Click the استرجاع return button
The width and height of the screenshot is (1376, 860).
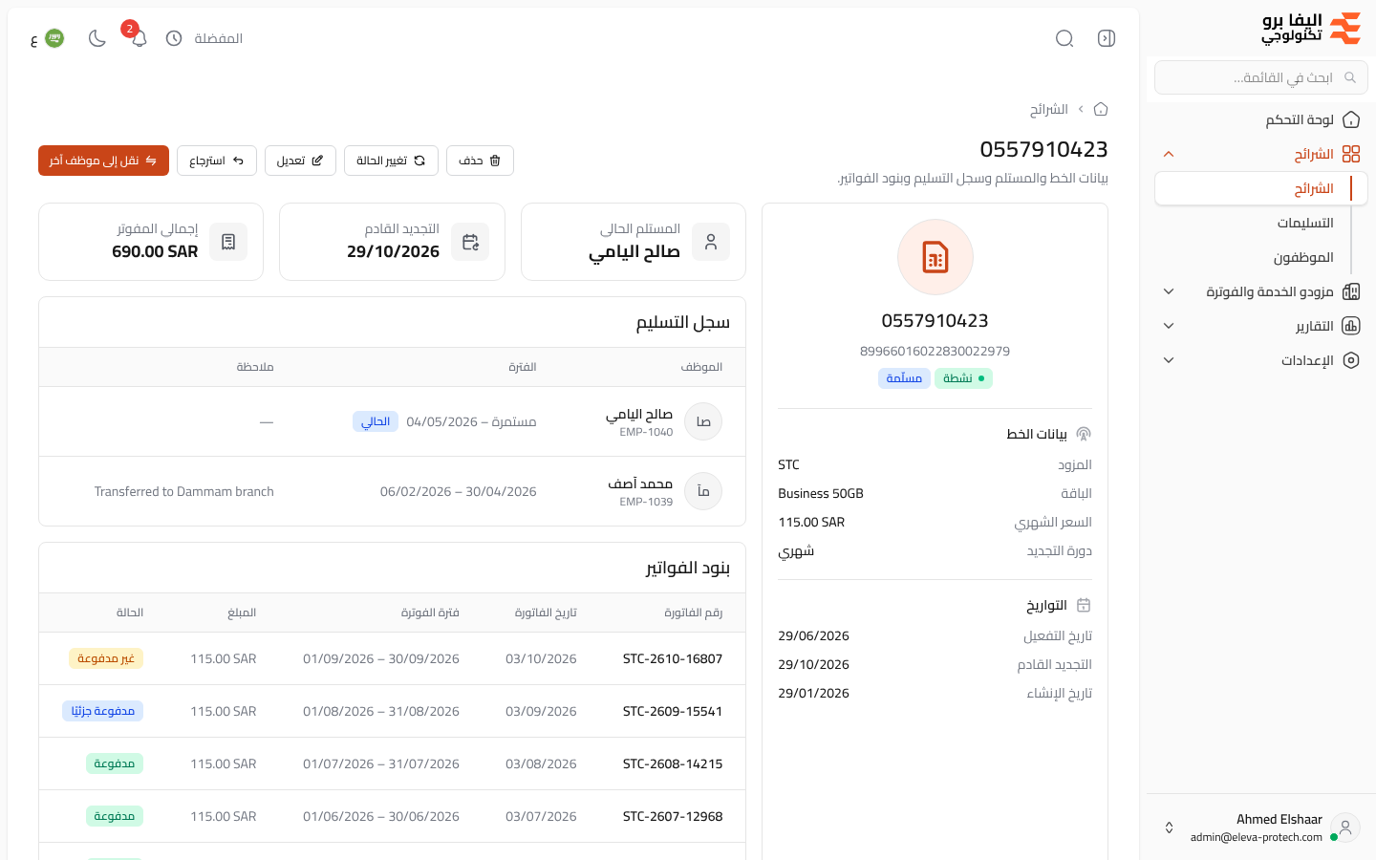(217, 161)
